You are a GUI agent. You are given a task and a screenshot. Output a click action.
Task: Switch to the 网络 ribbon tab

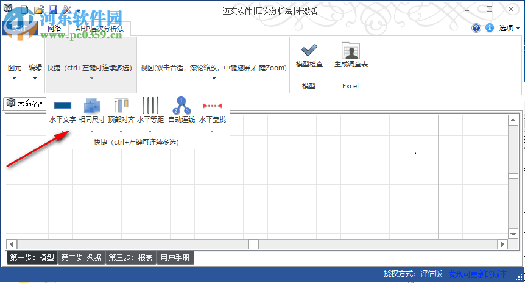coord(54,29)
